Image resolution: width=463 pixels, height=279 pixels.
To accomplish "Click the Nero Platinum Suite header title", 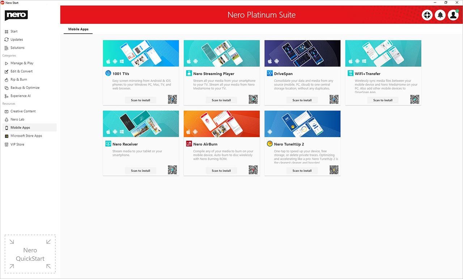I will 262,15.
